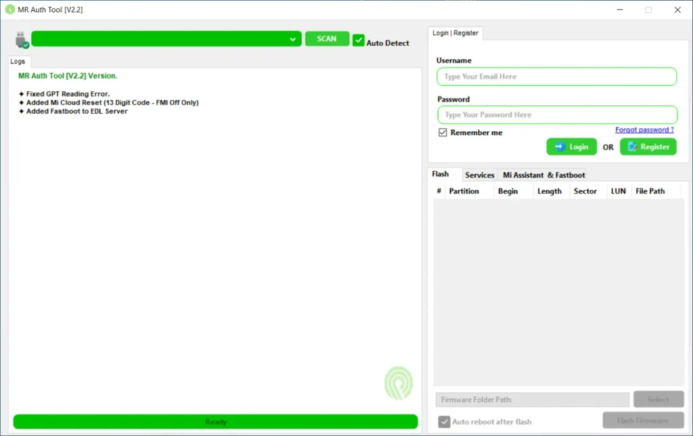Click the LUN column header
The image size is (693, 436).
618,191
